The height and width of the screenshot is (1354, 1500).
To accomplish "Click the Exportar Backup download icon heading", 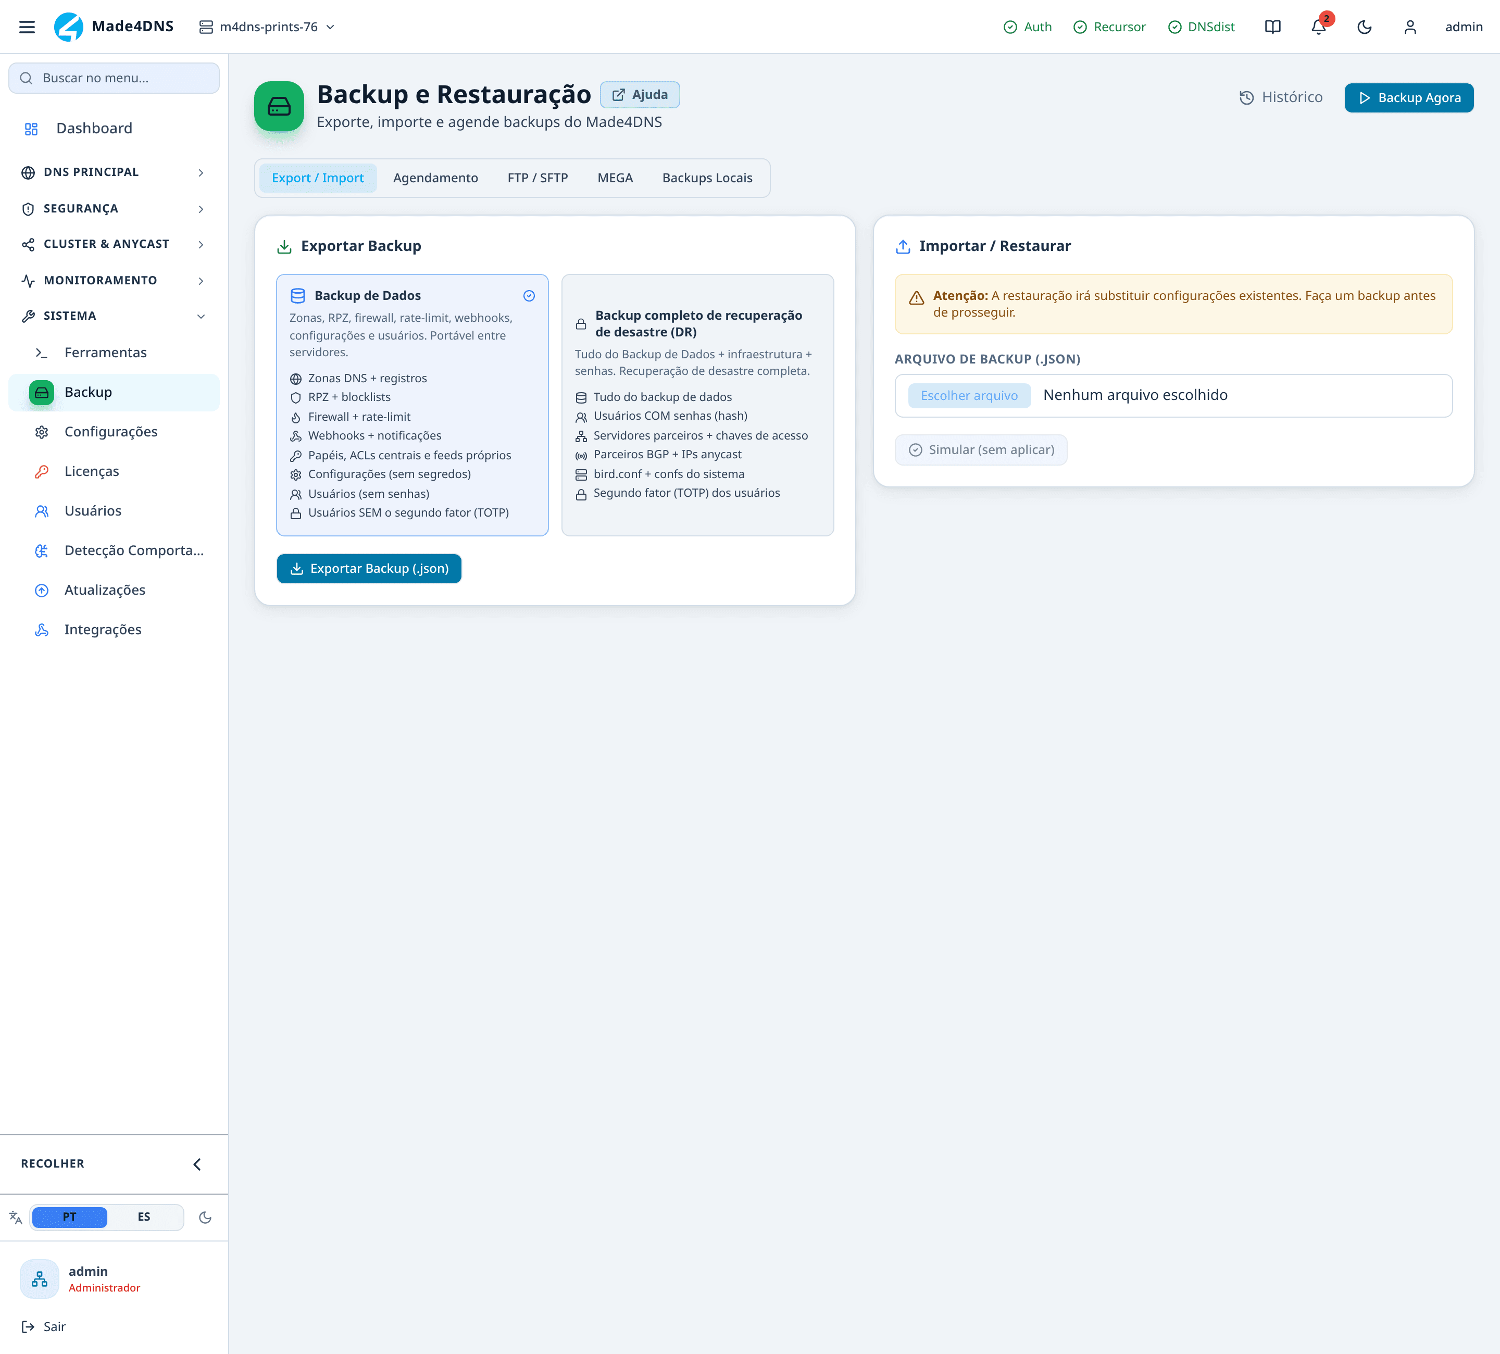I will click(x=284, y=246).
